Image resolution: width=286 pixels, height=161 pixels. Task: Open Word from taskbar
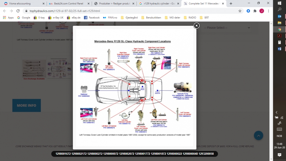279,49
